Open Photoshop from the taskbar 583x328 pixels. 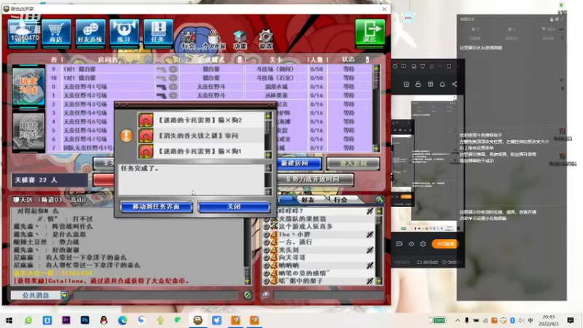point(85,320)
